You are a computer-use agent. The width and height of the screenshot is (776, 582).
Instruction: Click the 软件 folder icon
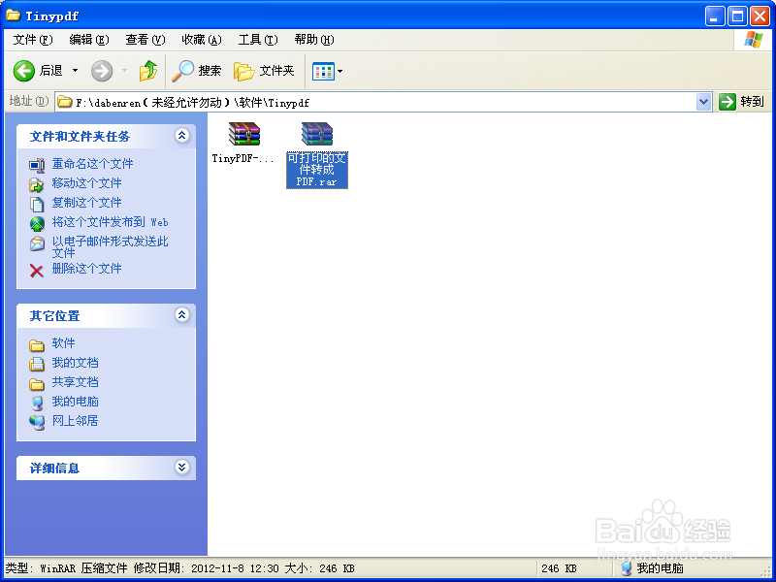coord(37,345)
